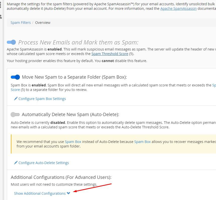
Task: Click the Additional Configurations (For Advanced Users) heading
Action: tap(61, 177)
